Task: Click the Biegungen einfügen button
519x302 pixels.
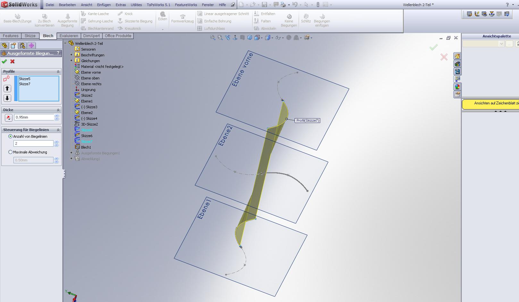Action: [322, 20]
